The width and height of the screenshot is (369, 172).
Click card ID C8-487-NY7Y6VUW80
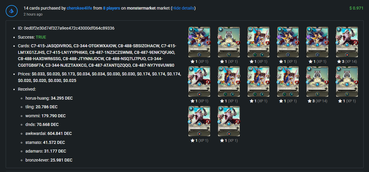click(x=153, y=65)
